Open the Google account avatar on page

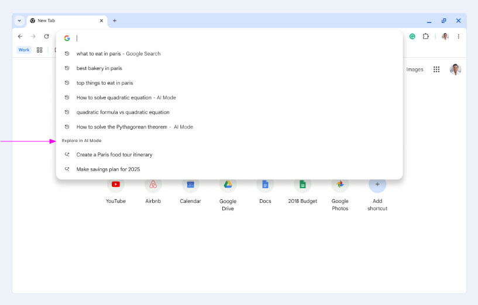(x=455, y=70)
